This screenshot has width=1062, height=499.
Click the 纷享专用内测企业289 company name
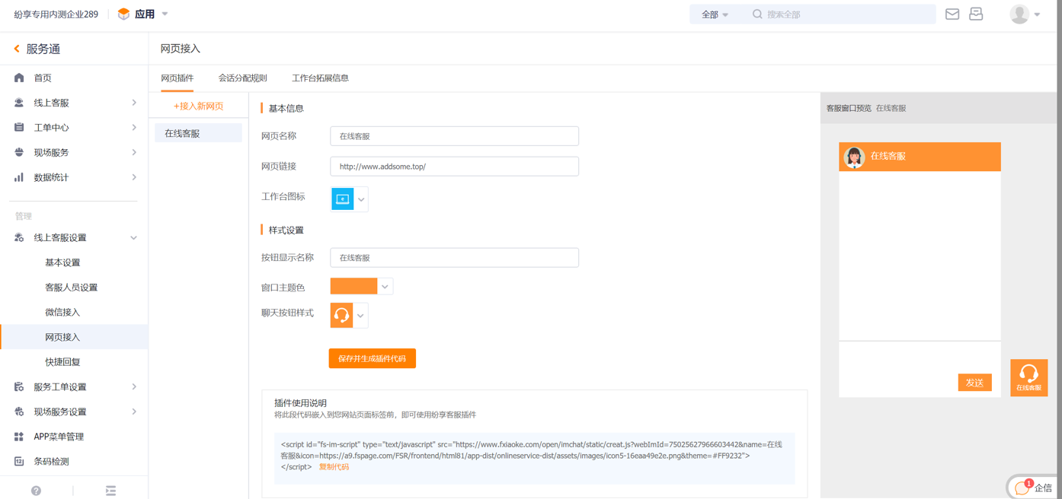(x=56, y=14)
